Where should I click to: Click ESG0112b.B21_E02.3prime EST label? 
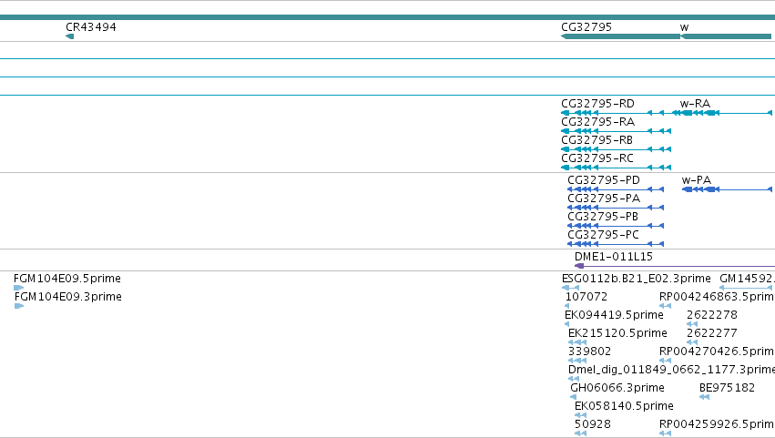pos(637,279)
